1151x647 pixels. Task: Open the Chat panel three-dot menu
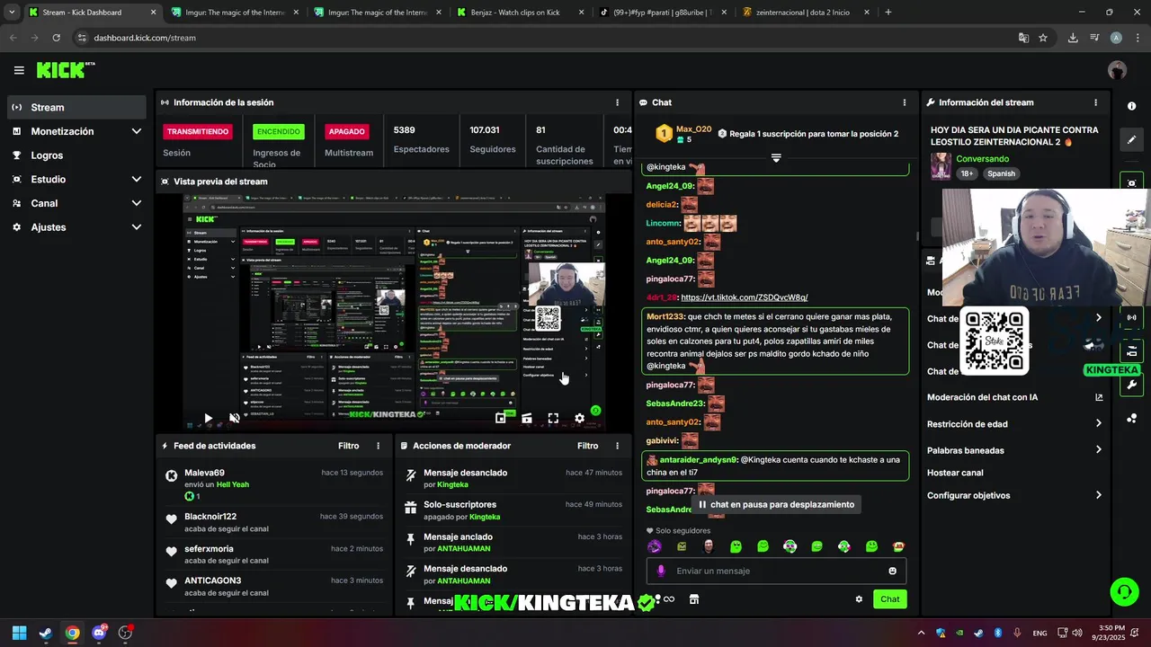[904, 102]
